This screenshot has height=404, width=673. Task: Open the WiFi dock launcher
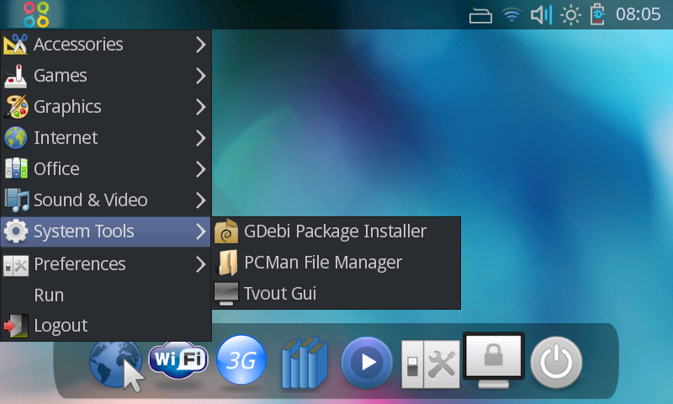(x=178, y=359)
